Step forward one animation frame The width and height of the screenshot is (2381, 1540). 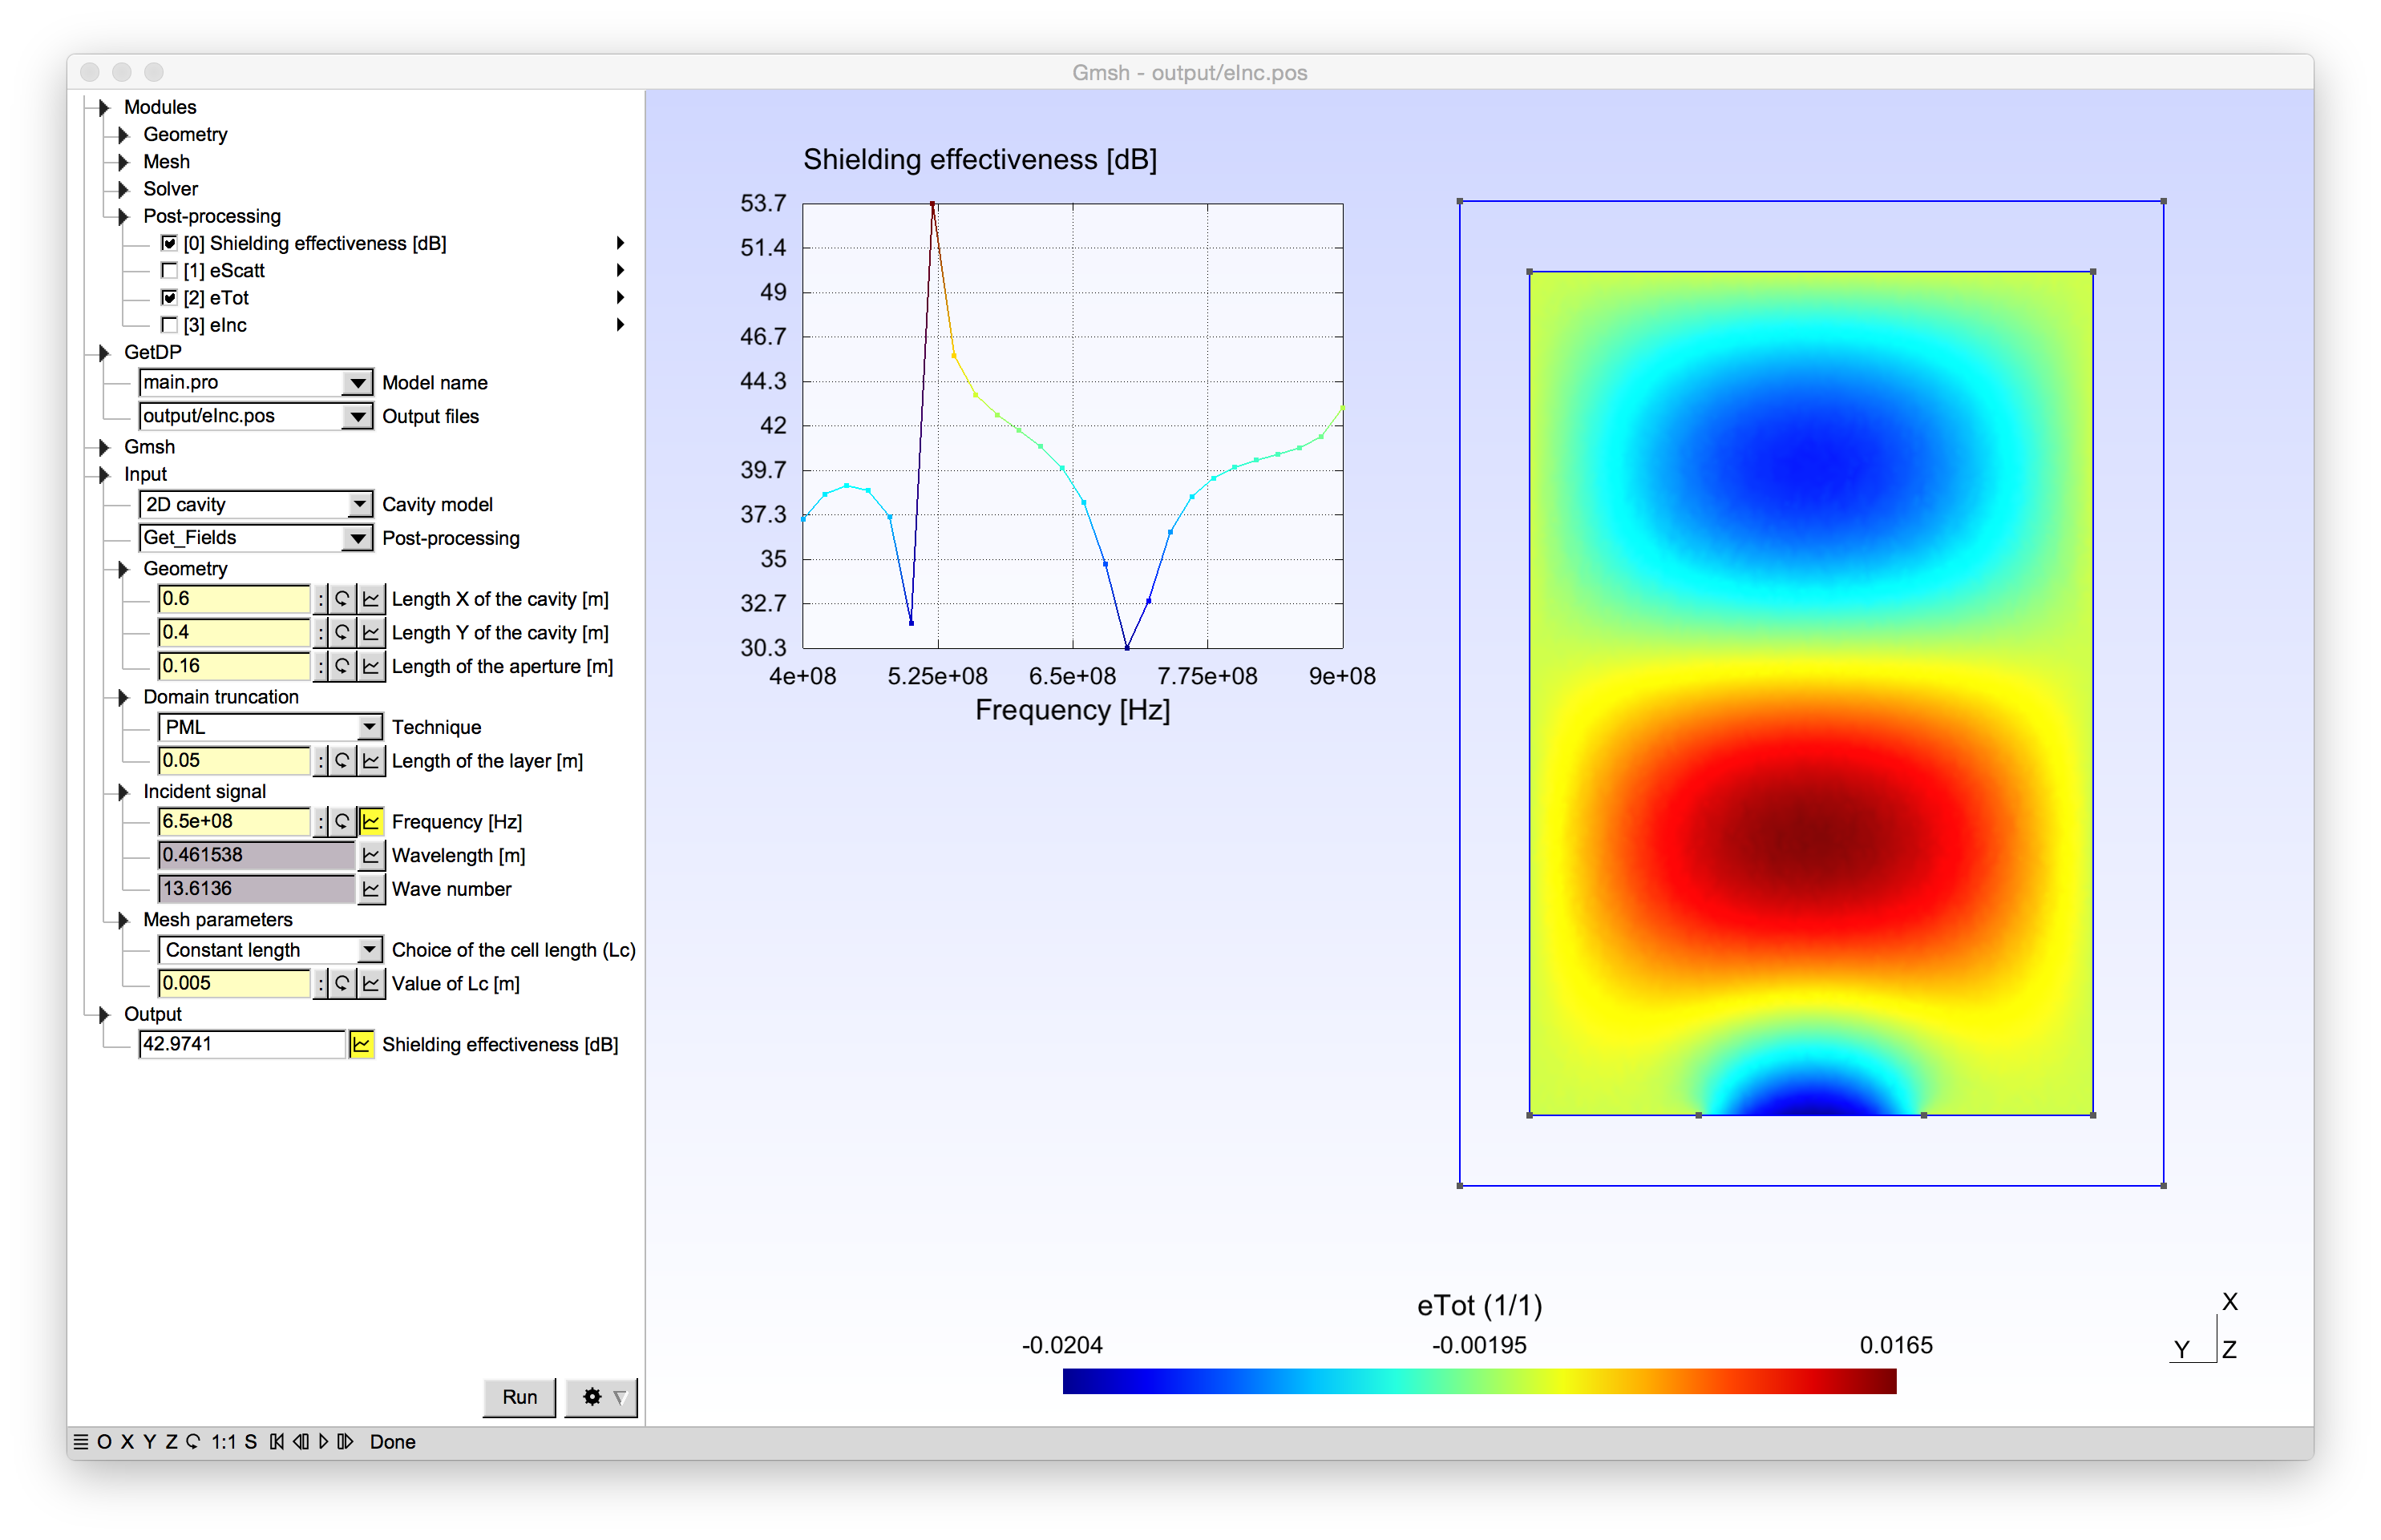346,1442
